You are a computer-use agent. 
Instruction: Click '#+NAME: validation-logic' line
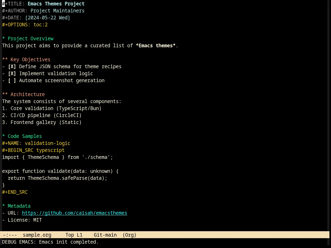point(36,143)
